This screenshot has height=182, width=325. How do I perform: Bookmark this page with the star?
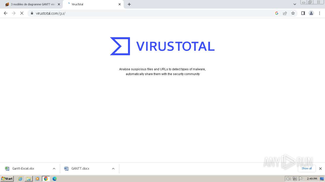click(293, 13)
